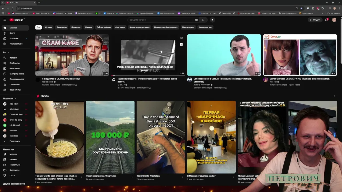The width and height of the screenshot is (342, 192).
Task: Select the Экшен и приключения chip
Action: click(139, 27)
